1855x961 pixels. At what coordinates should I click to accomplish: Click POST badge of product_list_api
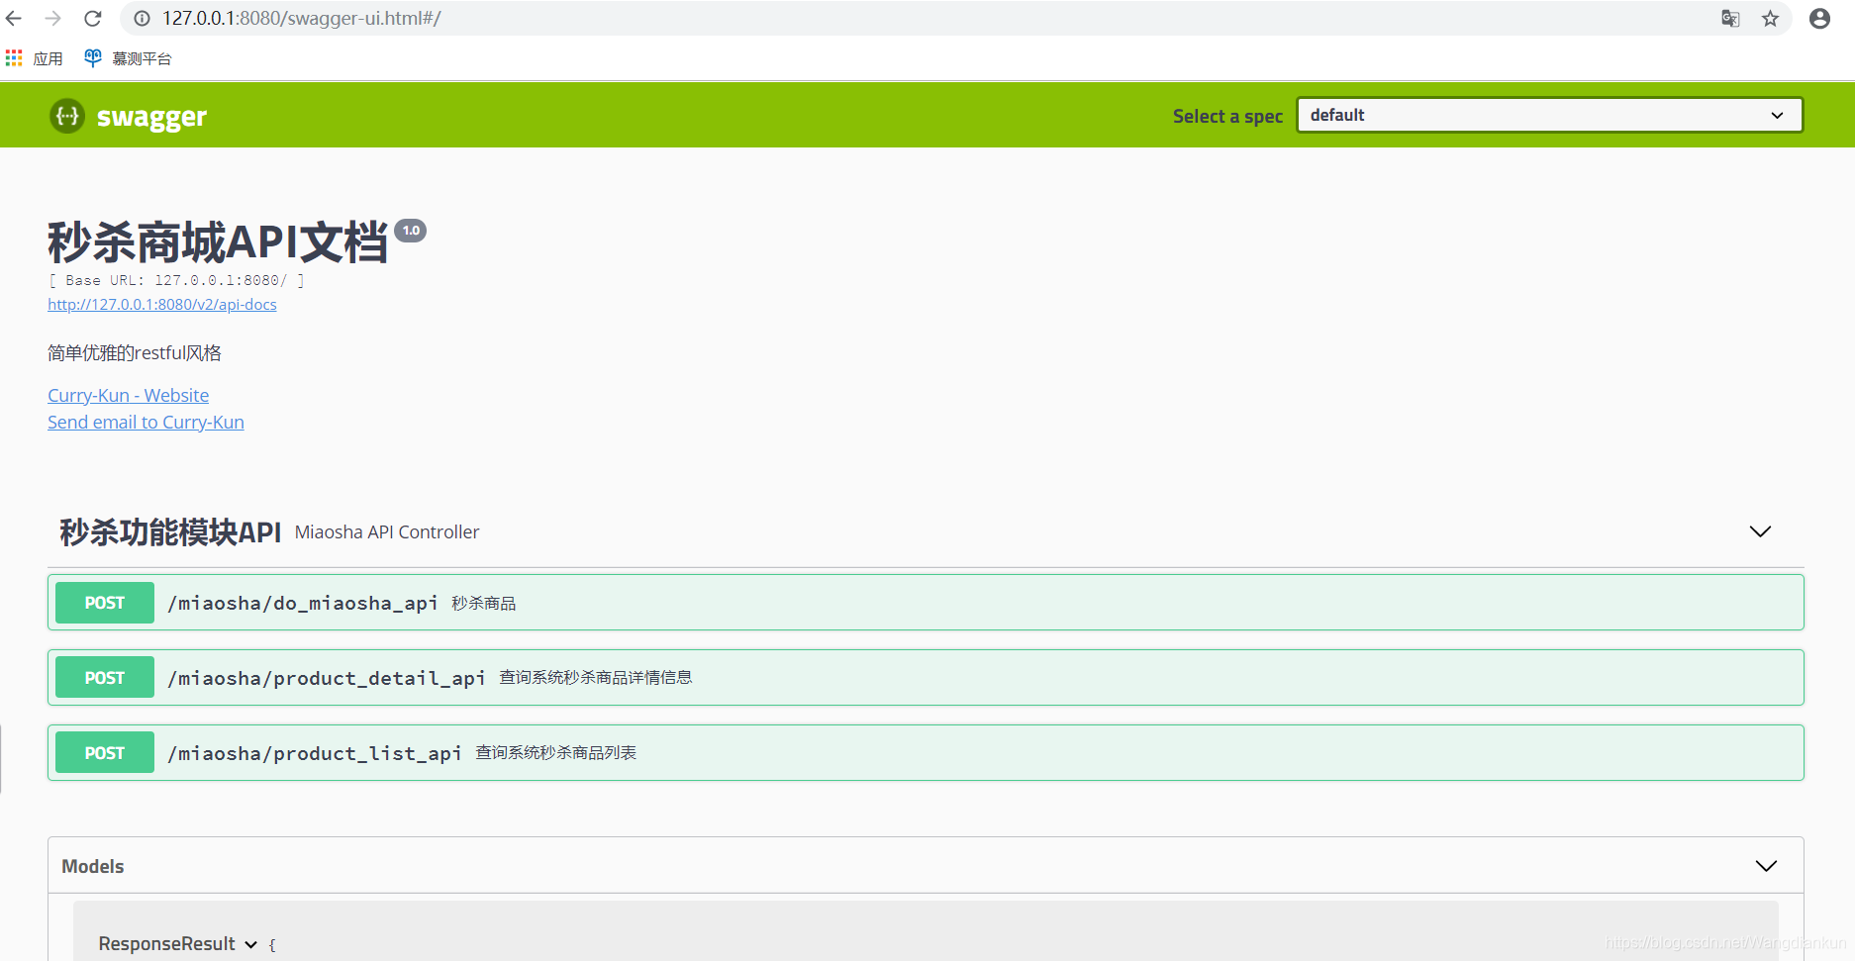pyautogui.click(x=105, y=753)
